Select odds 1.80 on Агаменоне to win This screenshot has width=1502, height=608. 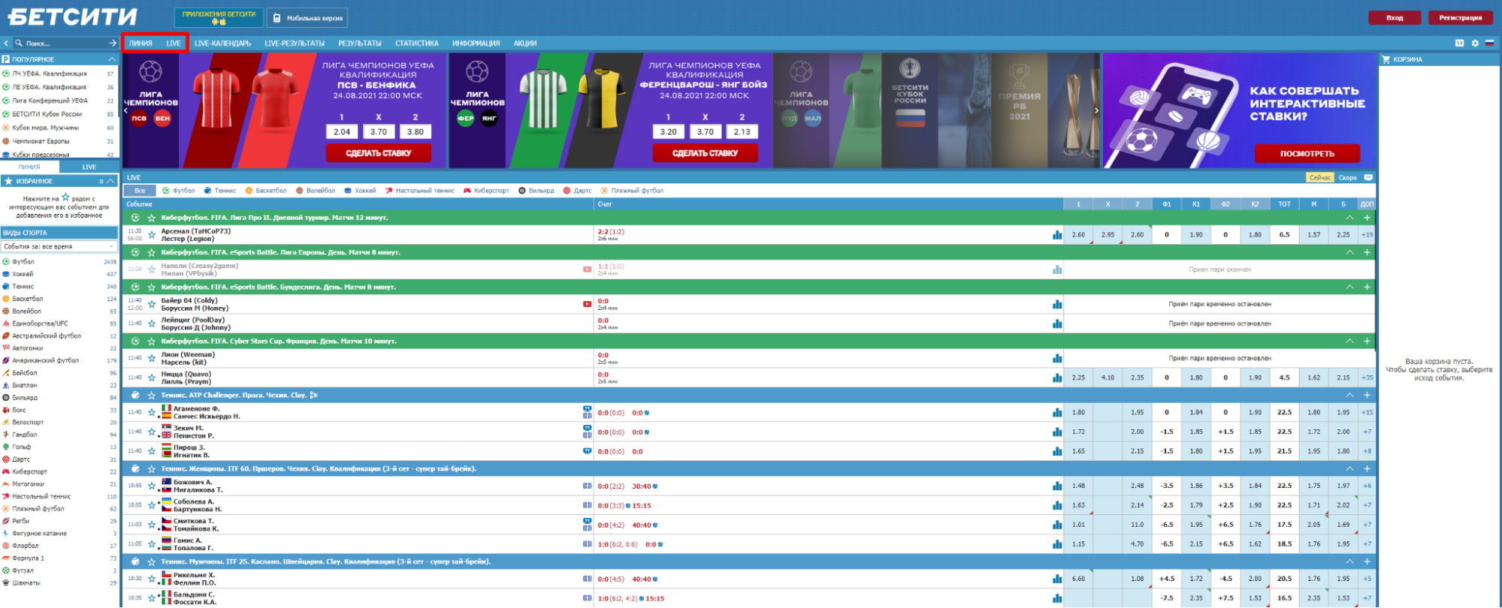click(1078, 412)
